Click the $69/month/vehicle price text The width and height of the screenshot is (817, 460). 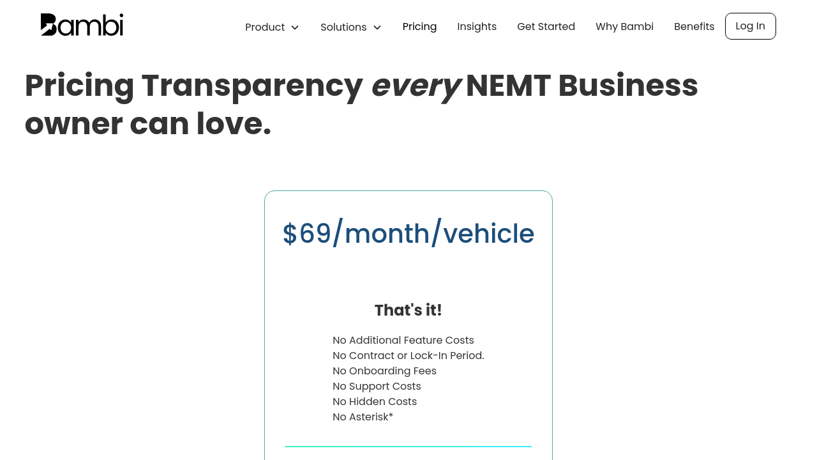click(408, 233)
